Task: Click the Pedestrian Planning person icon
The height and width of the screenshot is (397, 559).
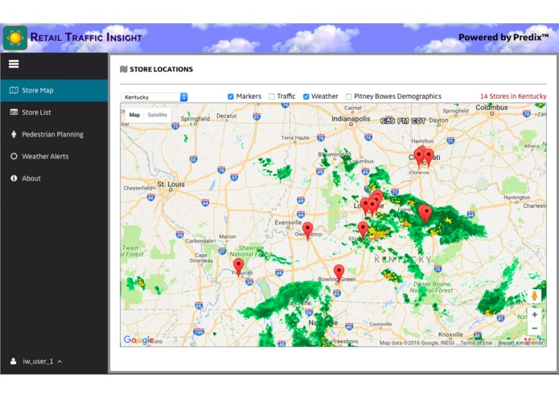Action: point(14,134)
